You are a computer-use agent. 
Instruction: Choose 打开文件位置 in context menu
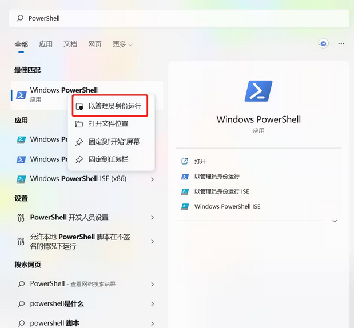coord(111,124)
